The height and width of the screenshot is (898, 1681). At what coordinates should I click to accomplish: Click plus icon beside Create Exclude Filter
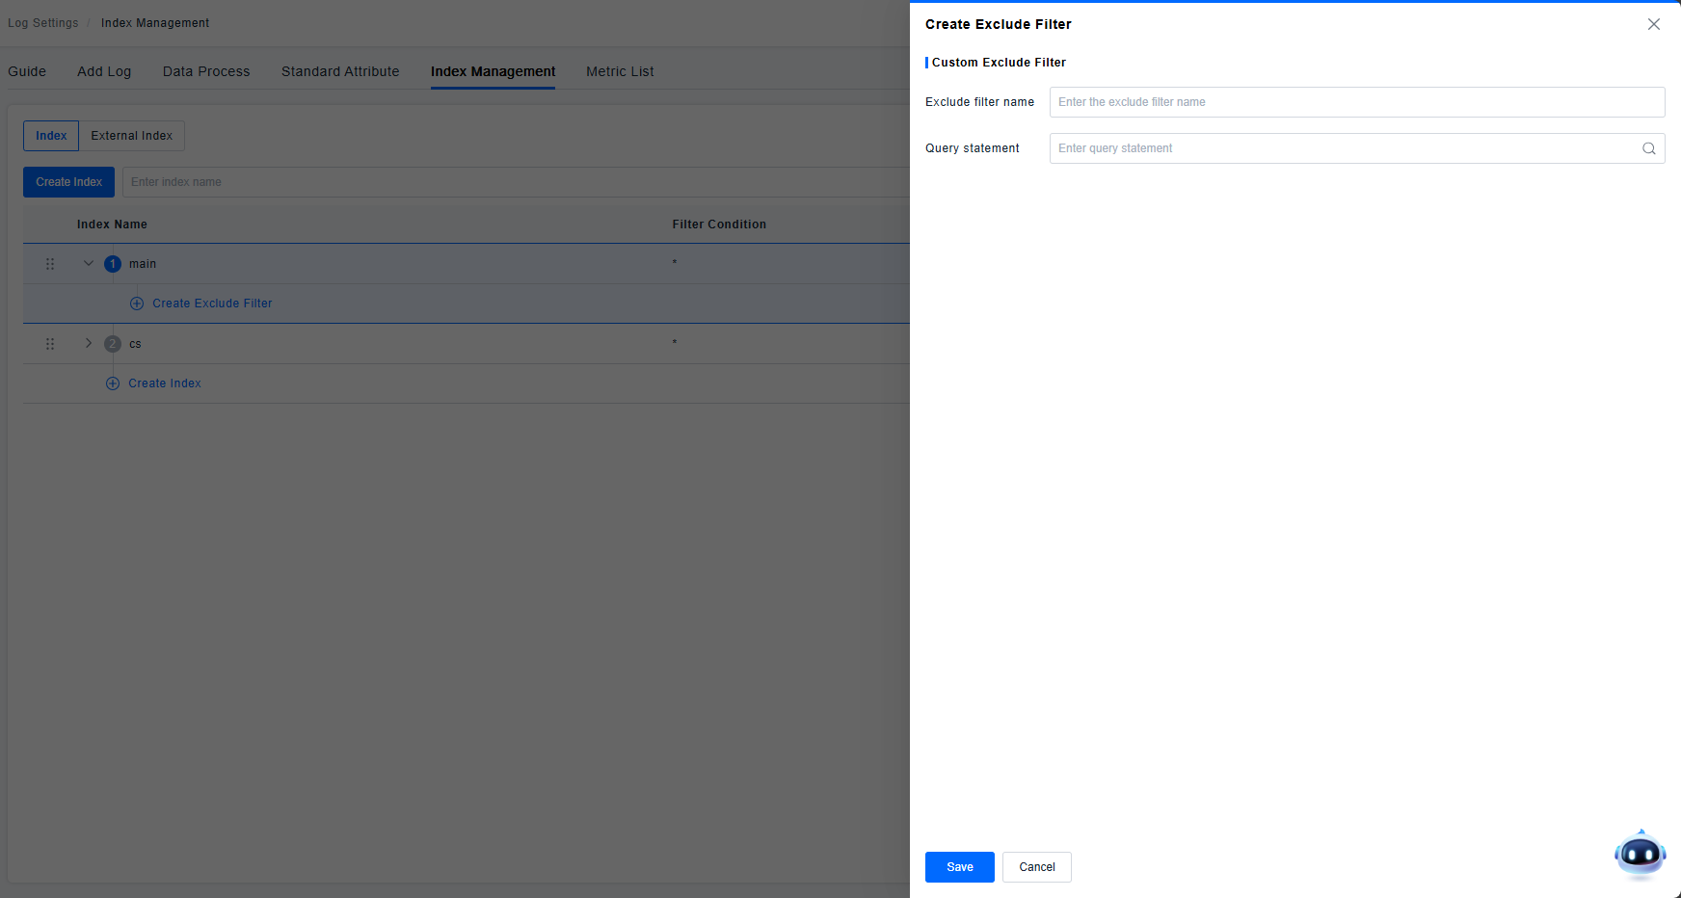tap(137, 304)
